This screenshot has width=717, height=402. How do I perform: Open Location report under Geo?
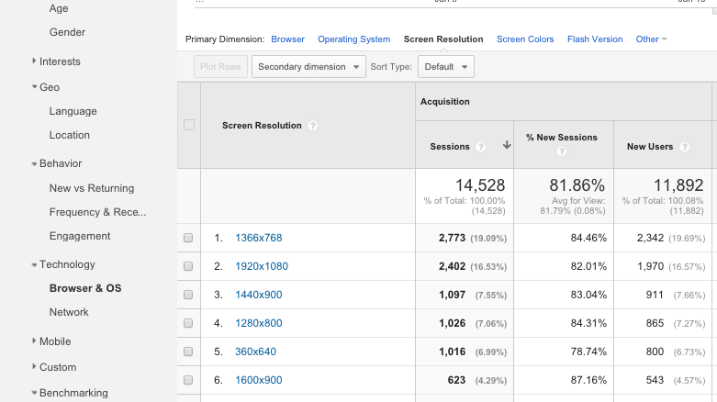[x=70, y=135]
